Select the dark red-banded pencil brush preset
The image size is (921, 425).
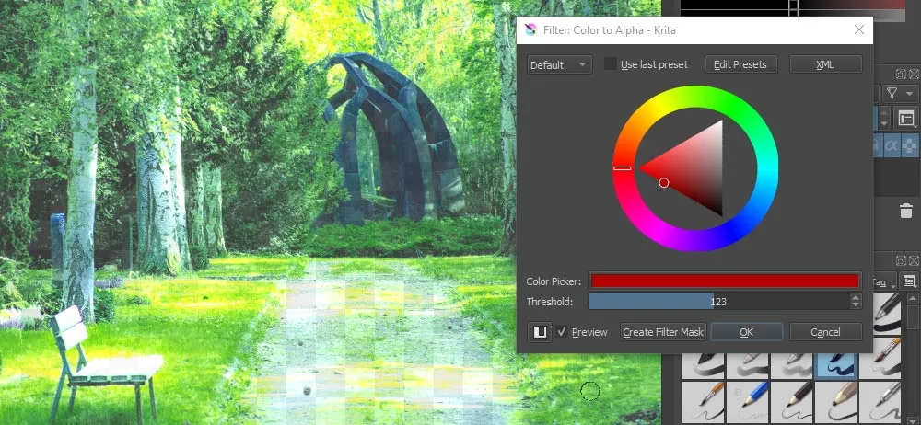point(792,401)
